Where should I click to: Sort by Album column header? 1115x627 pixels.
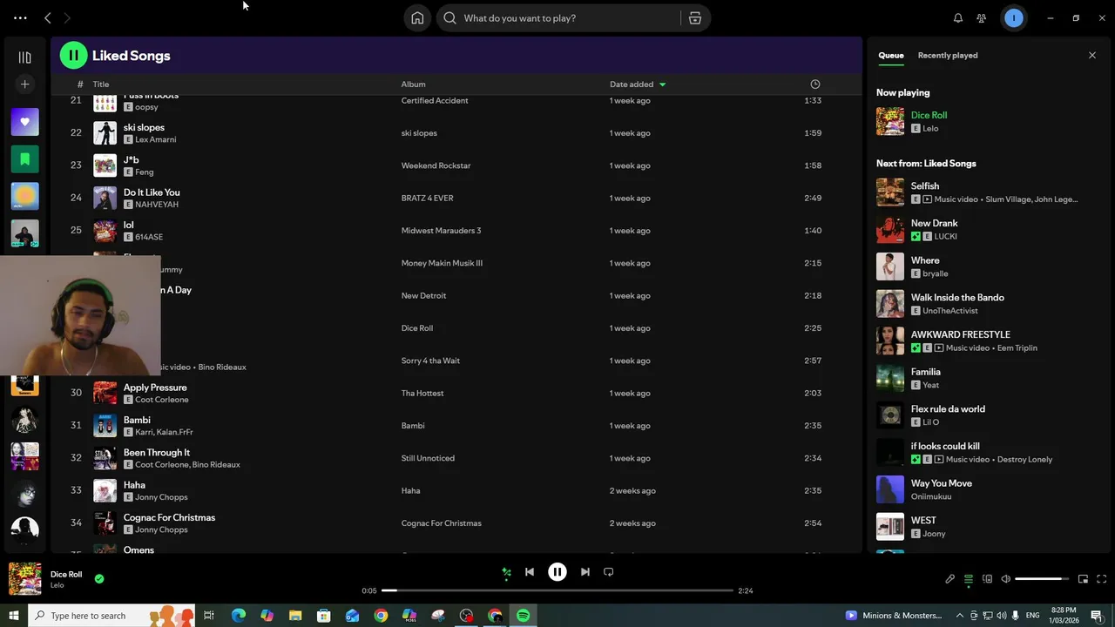pyautogui.click(x=413, y=84)
